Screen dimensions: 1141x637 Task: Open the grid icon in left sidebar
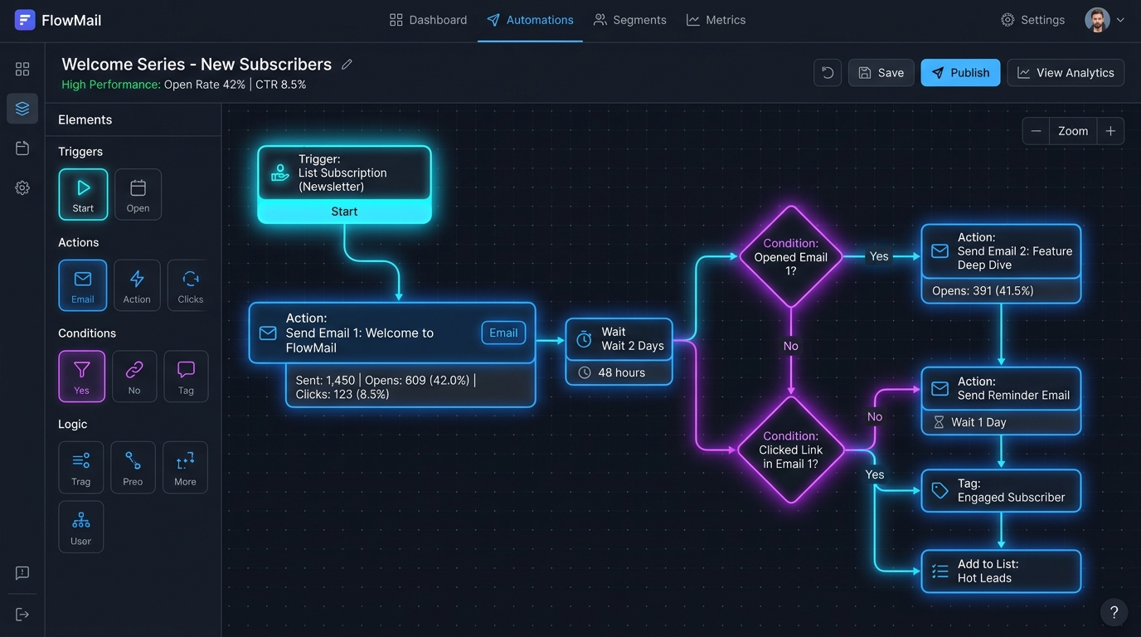[22, 69]
